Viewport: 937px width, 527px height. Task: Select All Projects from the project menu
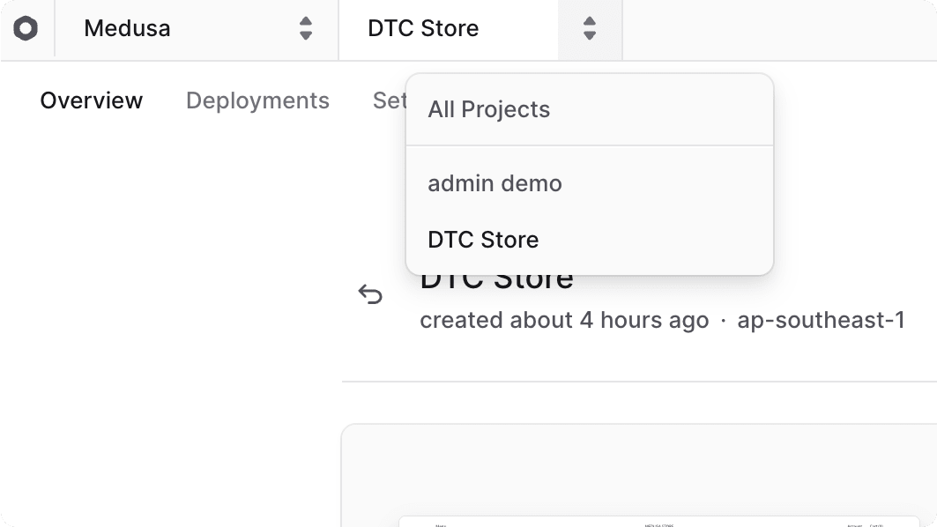click(488, 109)
